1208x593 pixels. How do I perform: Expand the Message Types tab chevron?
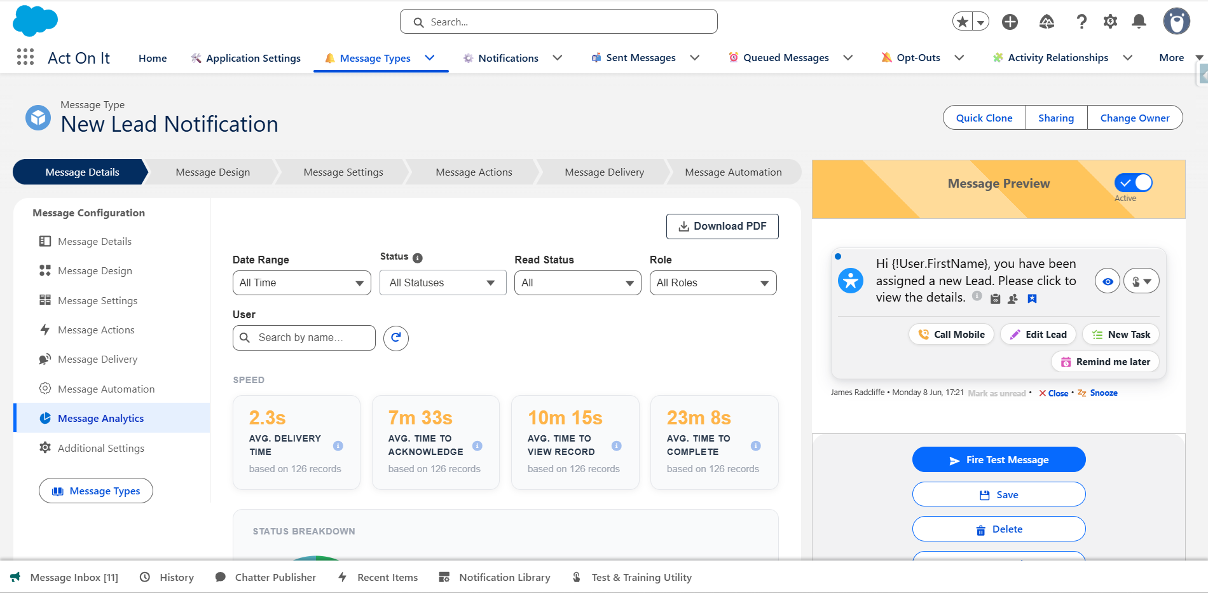click(x=430, y=58)
